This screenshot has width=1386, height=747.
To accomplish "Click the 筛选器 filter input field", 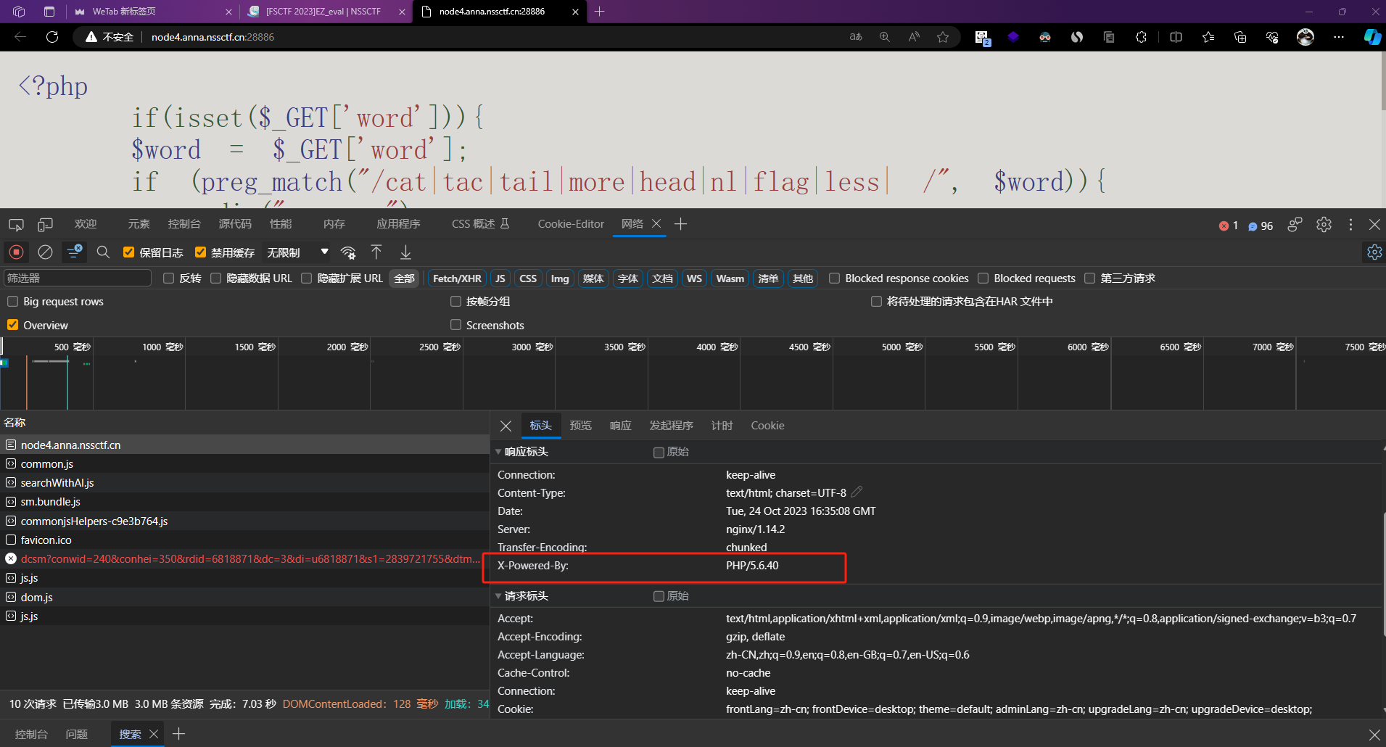I will pyautogui.click(x=76, y=277).
